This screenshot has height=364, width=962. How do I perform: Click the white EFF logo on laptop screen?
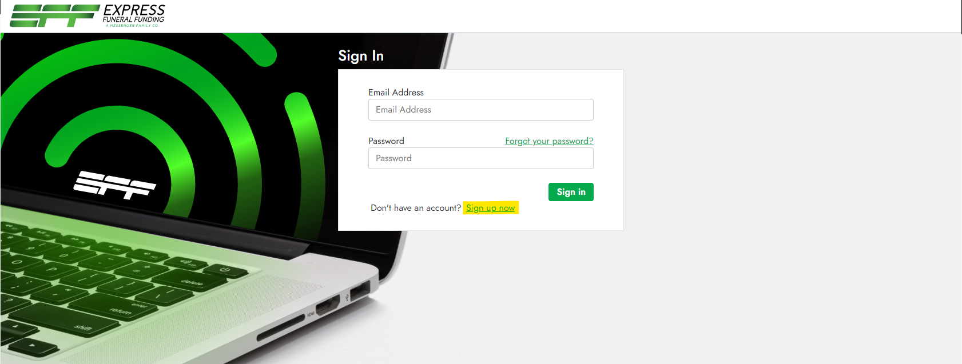pos(114,185)
